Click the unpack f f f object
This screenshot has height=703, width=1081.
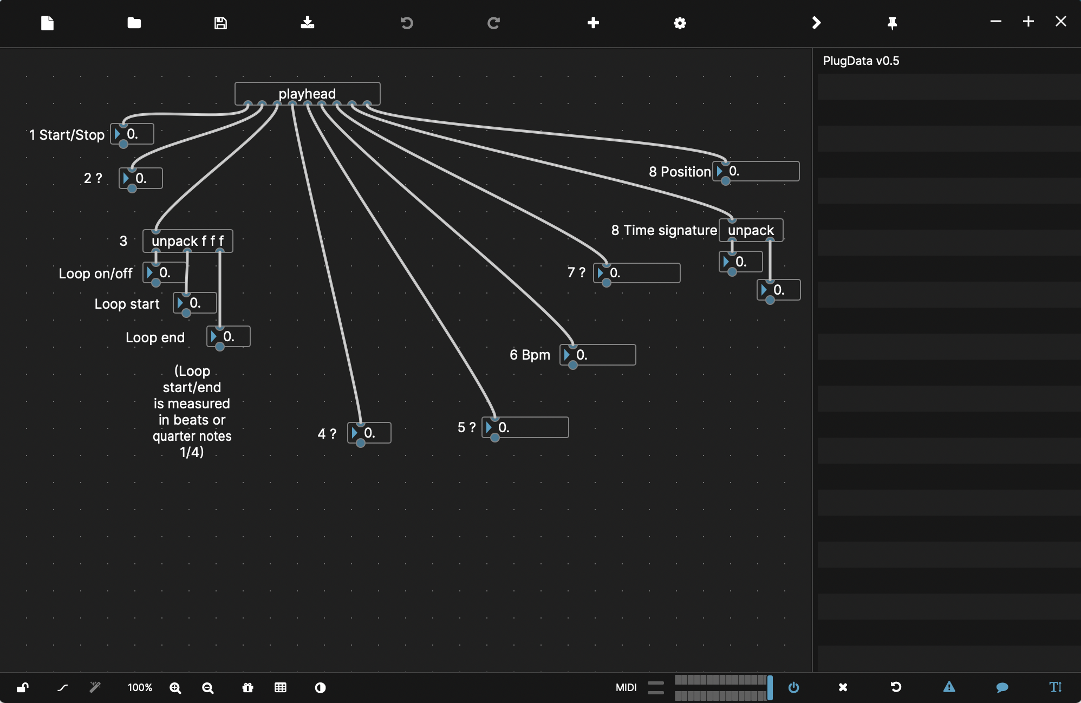coord(187,241)
